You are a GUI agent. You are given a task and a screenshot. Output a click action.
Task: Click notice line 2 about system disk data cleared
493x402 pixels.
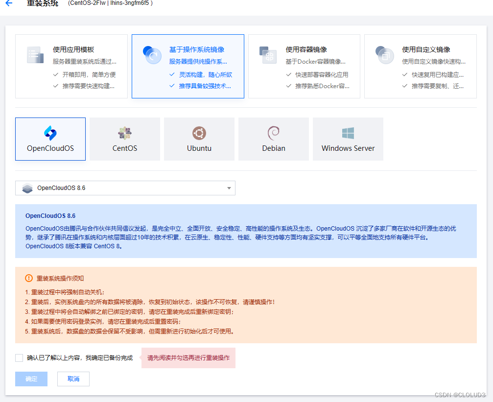150,302
